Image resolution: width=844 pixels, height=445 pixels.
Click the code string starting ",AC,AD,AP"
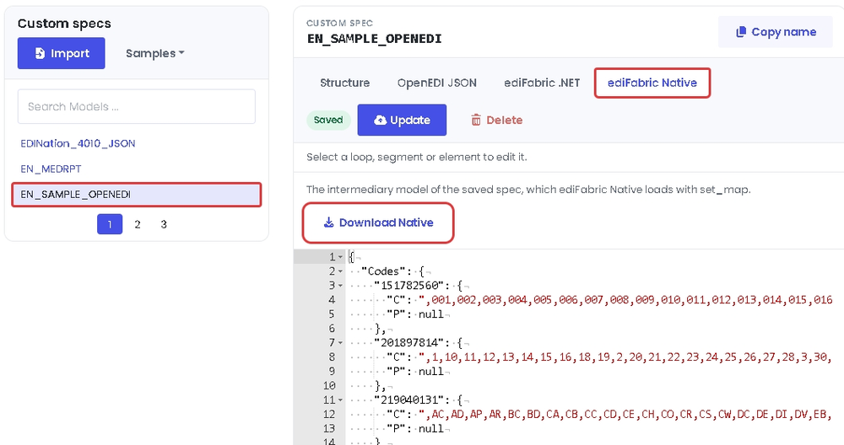625,415
